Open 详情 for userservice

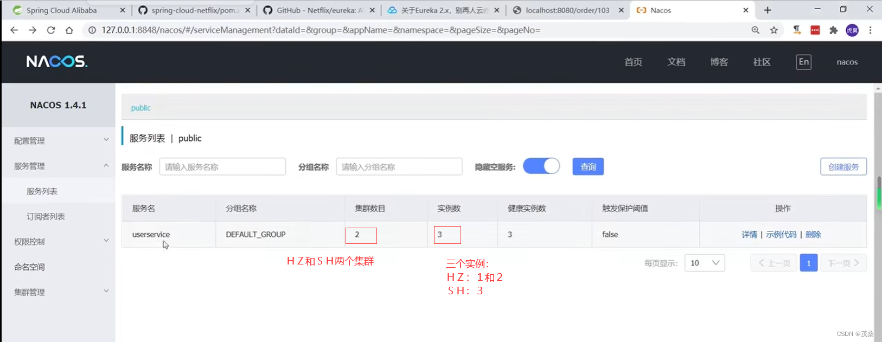(749, 234)
